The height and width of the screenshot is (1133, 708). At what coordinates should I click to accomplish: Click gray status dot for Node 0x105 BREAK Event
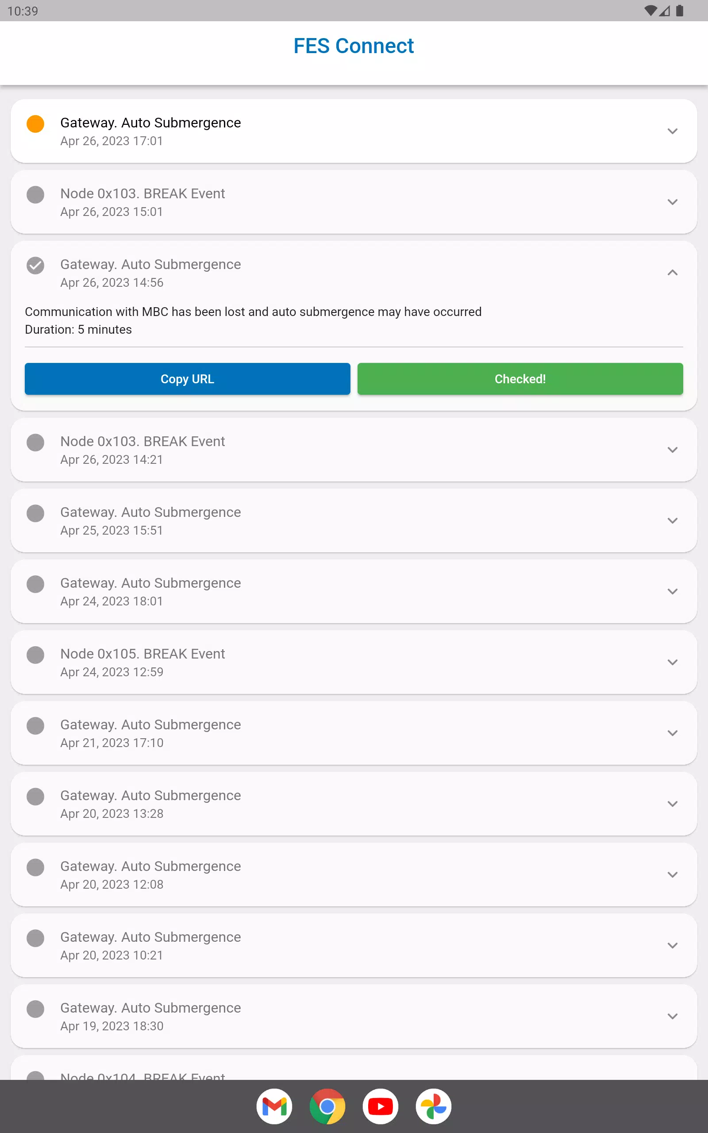point(35,655)
